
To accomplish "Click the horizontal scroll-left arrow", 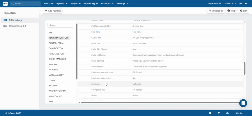I will point(80,102).
